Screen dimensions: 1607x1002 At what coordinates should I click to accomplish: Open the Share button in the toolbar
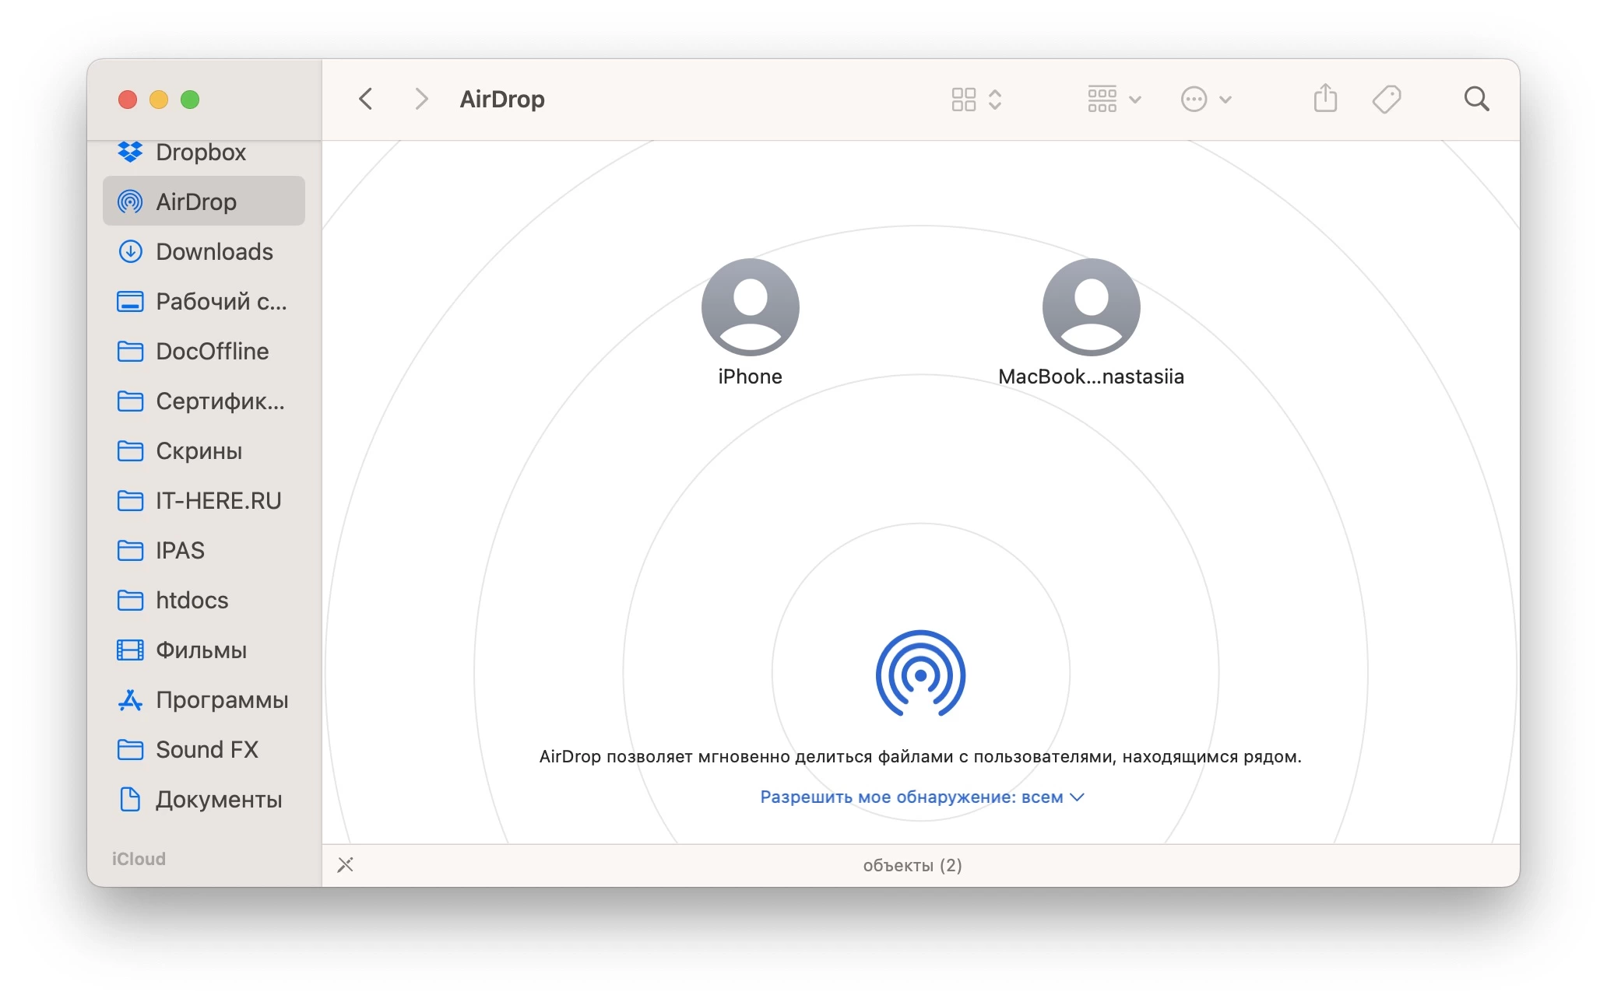pos(1325,98)
